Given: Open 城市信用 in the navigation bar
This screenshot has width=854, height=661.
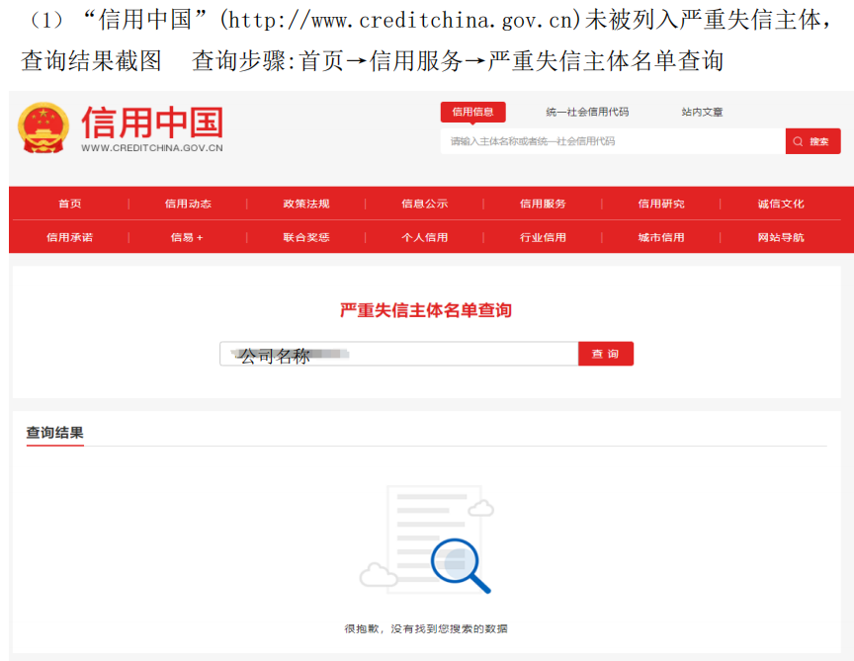Looking at the screenshot, I should click(x=661, y=237).
